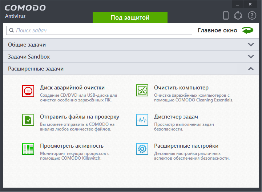Open Отправить файлы на проверку title

click(x=80, y=117)
